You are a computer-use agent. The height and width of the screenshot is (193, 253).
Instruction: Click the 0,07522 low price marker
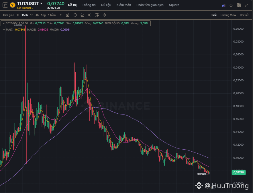[x=201, y=174]
